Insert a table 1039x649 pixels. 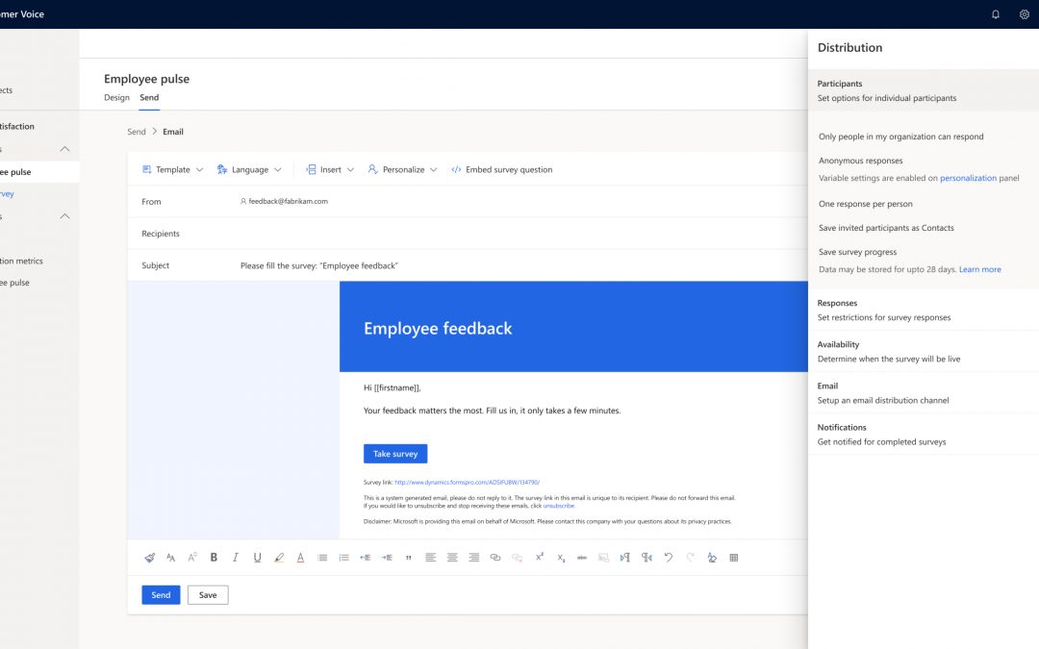click(x=733, y=558)
